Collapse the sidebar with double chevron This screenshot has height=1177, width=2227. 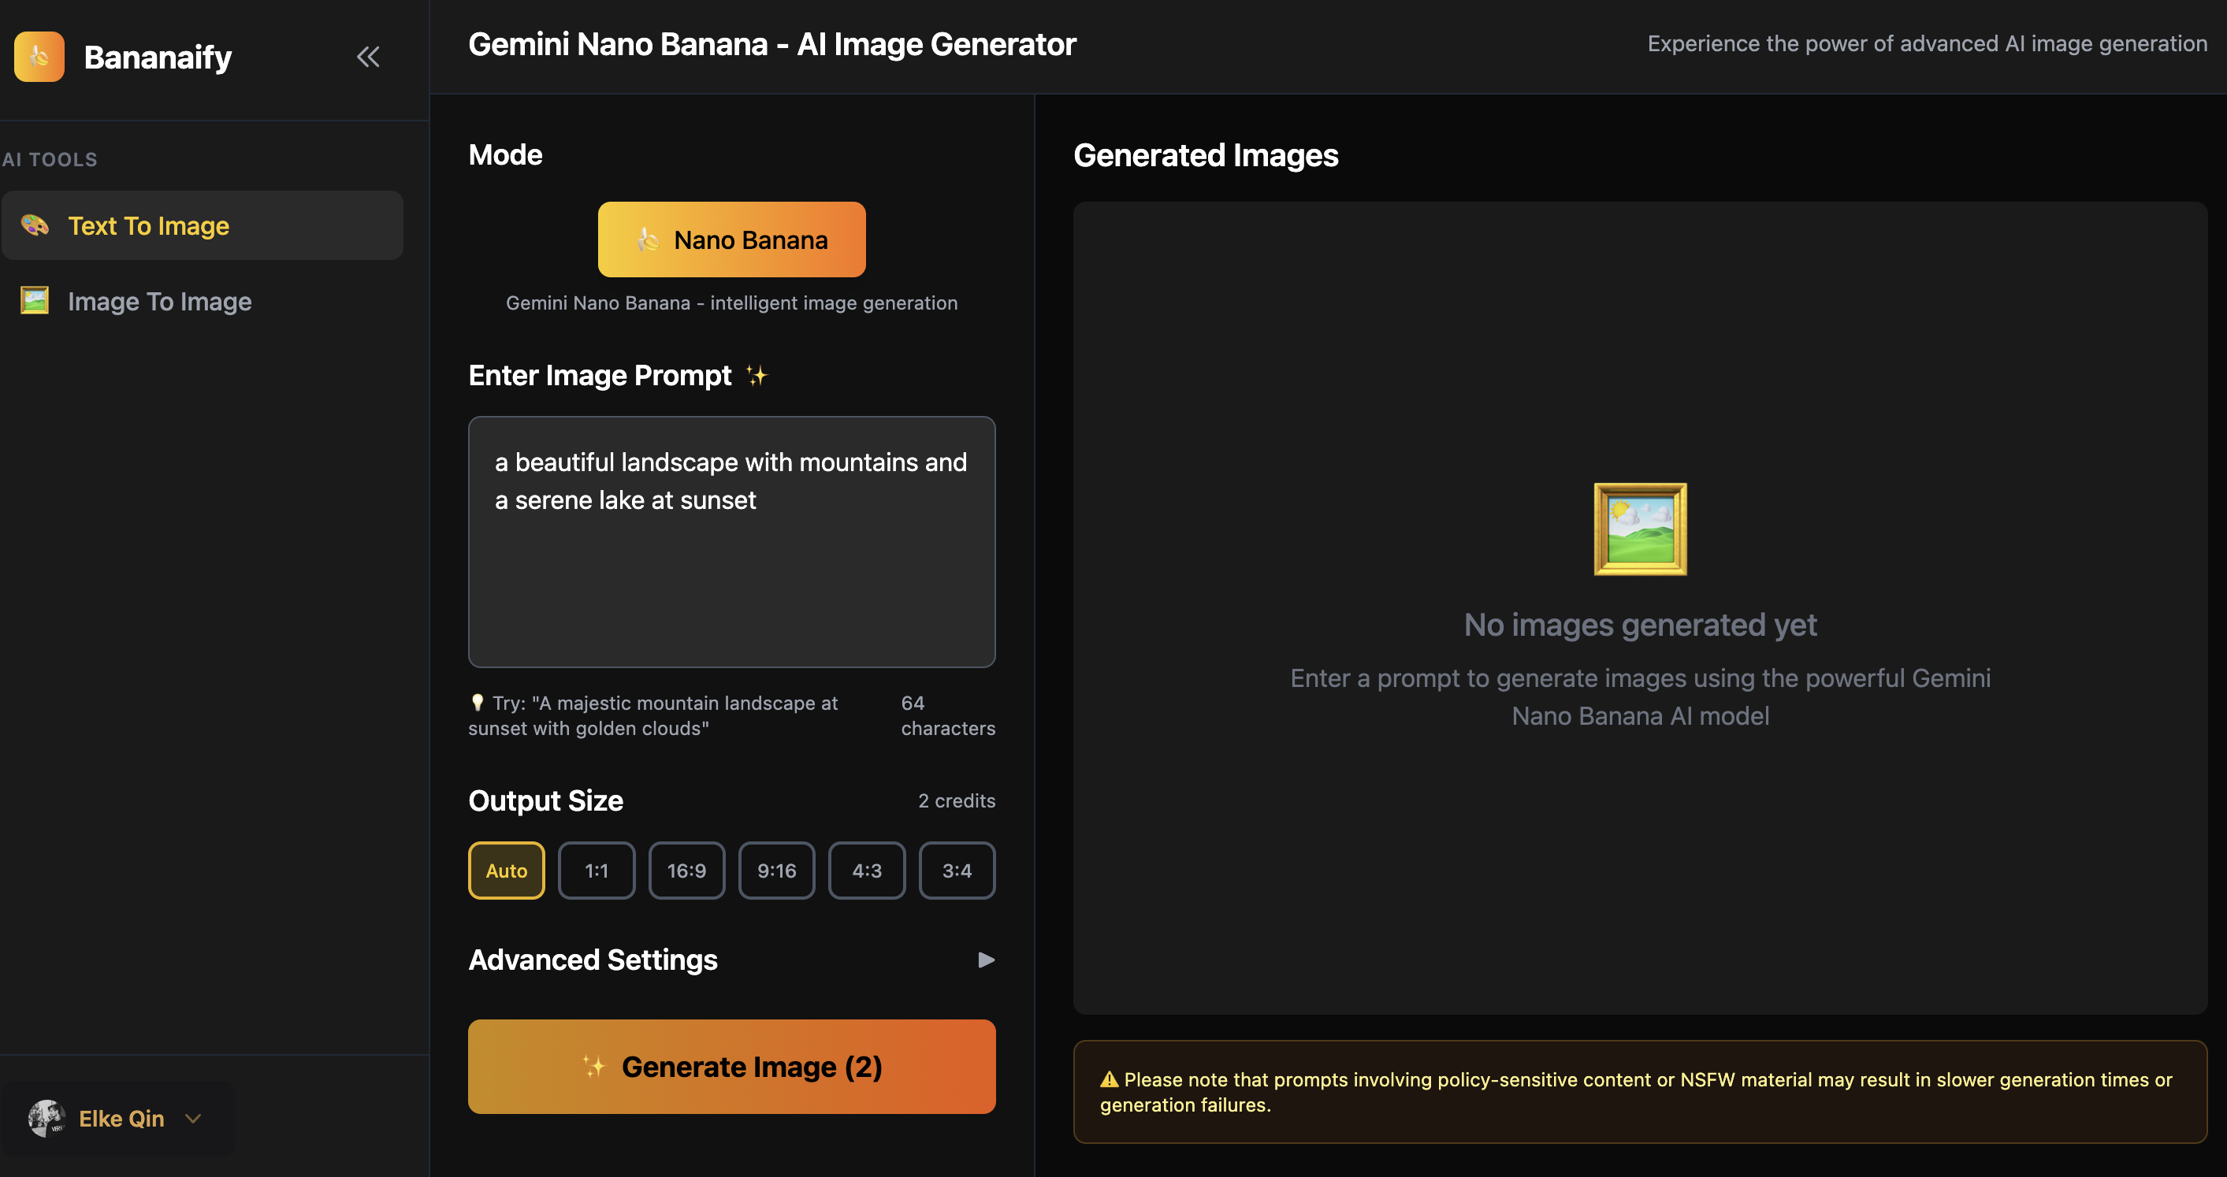pyautogui.click(x=368, y=57)
